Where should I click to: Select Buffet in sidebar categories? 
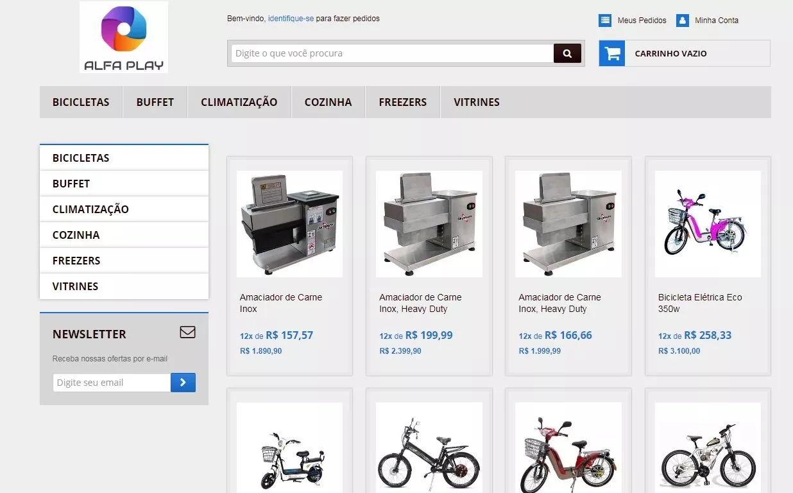[124, 184]
